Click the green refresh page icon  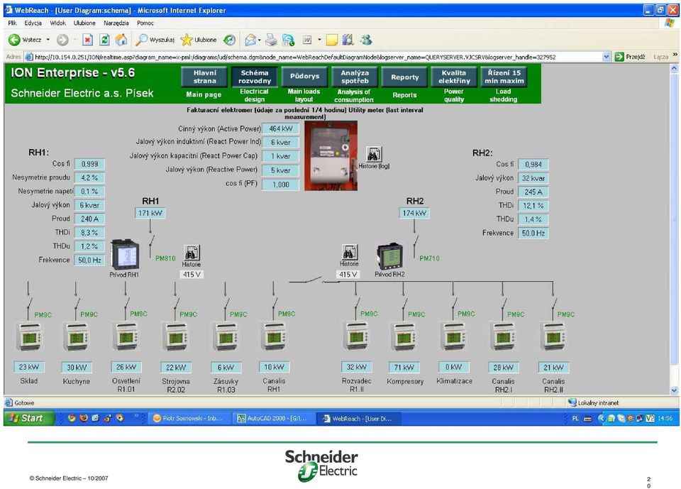point(104,40)
